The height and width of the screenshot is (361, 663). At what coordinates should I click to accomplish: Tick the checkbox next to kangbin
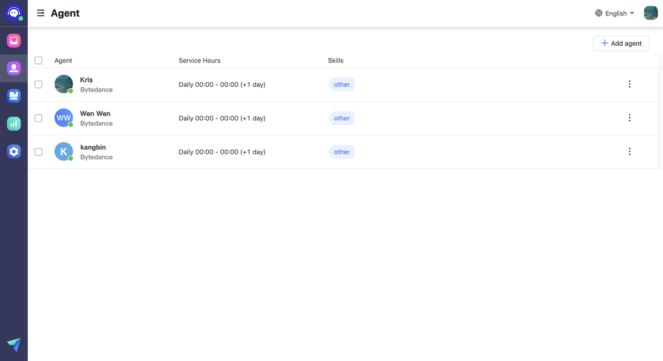click(x=39, y=152)
